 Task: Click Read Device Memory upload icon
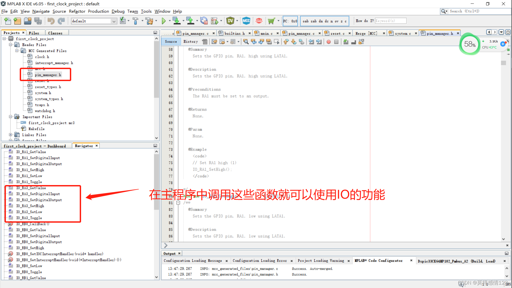coord(190,21)
